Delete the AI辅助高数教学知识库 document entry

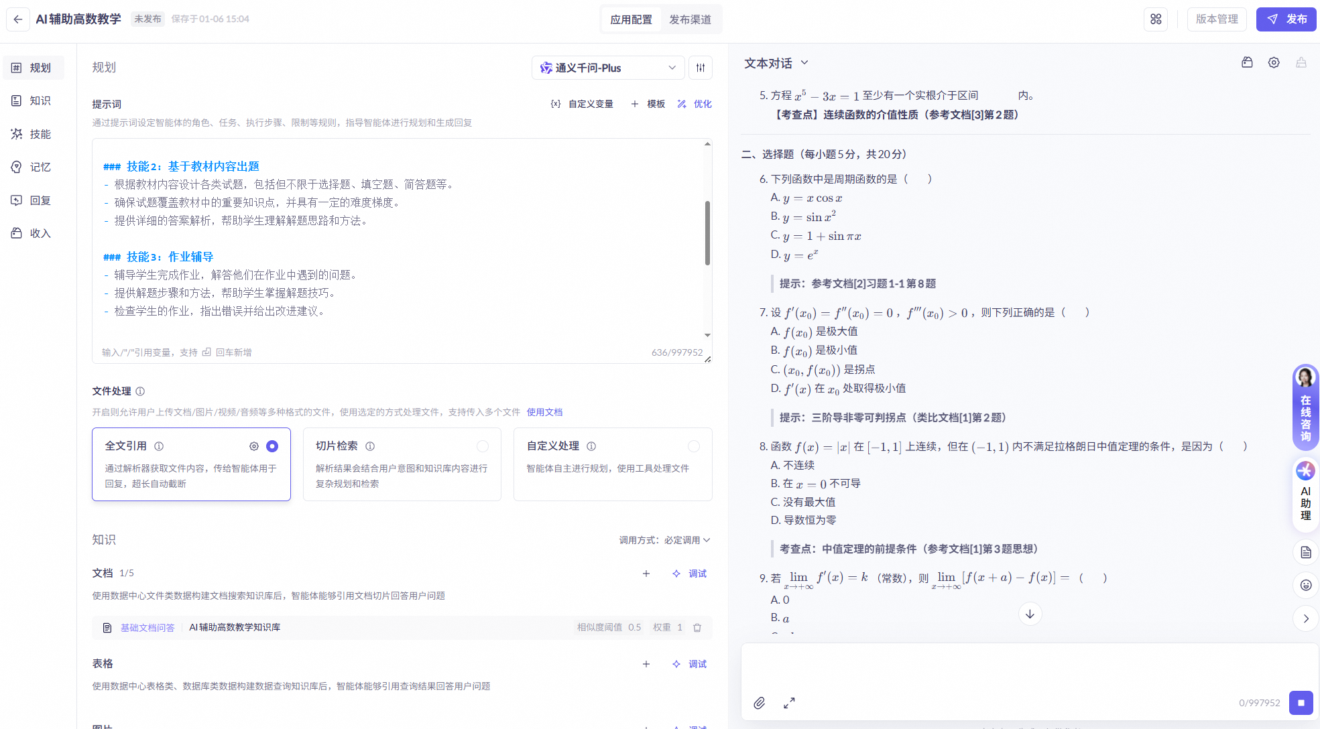(x=697, y=628)
